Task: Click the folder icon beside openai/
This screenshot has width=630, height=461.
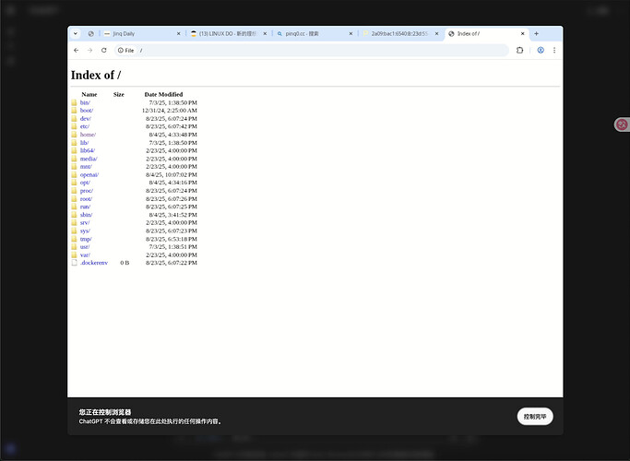Action: pos(74,174)
